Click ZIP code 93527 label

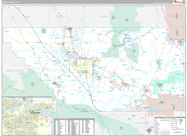pyautogui.click(x=164, y=32)
